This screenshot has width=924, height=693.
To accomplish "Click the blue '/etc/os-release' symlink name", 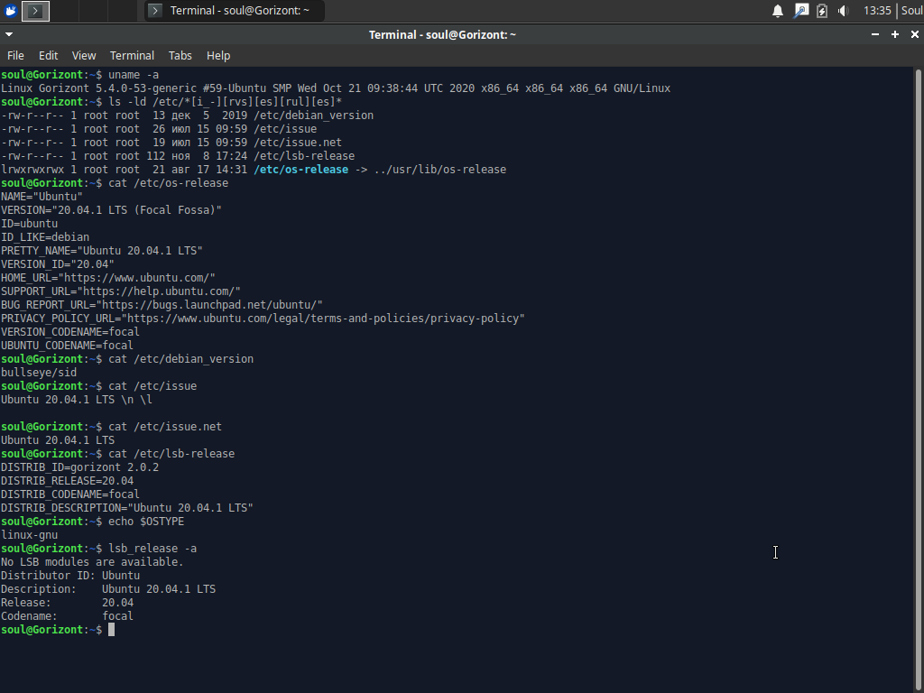I will point(301,170).
